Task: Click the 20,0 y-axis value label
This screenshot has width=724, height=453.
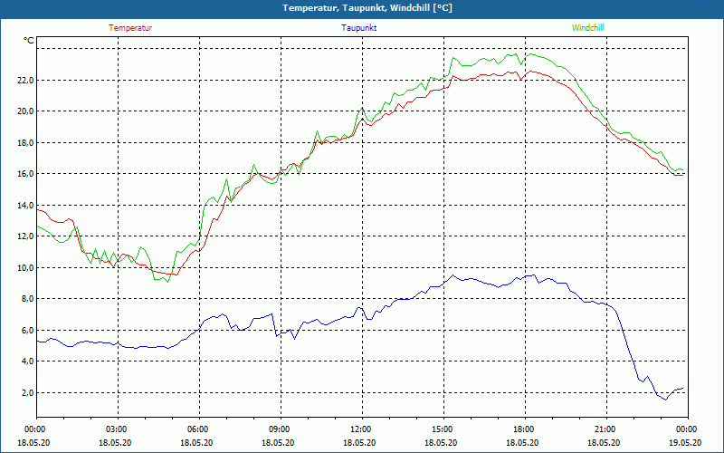Action: [24, 111]
